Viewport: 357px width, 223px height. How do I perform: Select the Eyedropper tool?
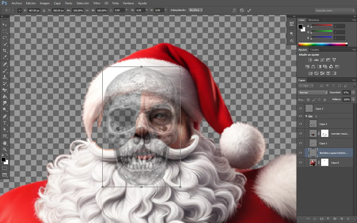click(x=5, y=57)
